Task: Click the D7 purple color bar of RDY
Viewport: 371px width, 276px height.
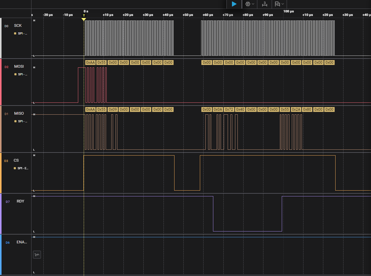Action: [1, 214]
